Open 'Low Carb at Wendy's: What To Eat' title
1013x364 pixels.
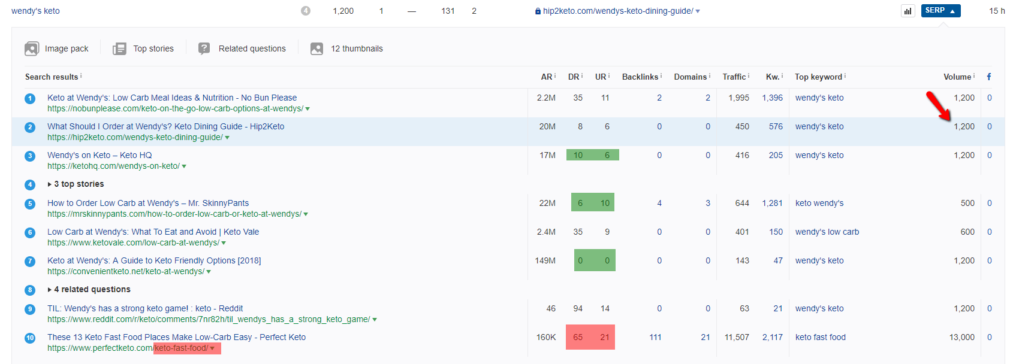click(153, 232)
